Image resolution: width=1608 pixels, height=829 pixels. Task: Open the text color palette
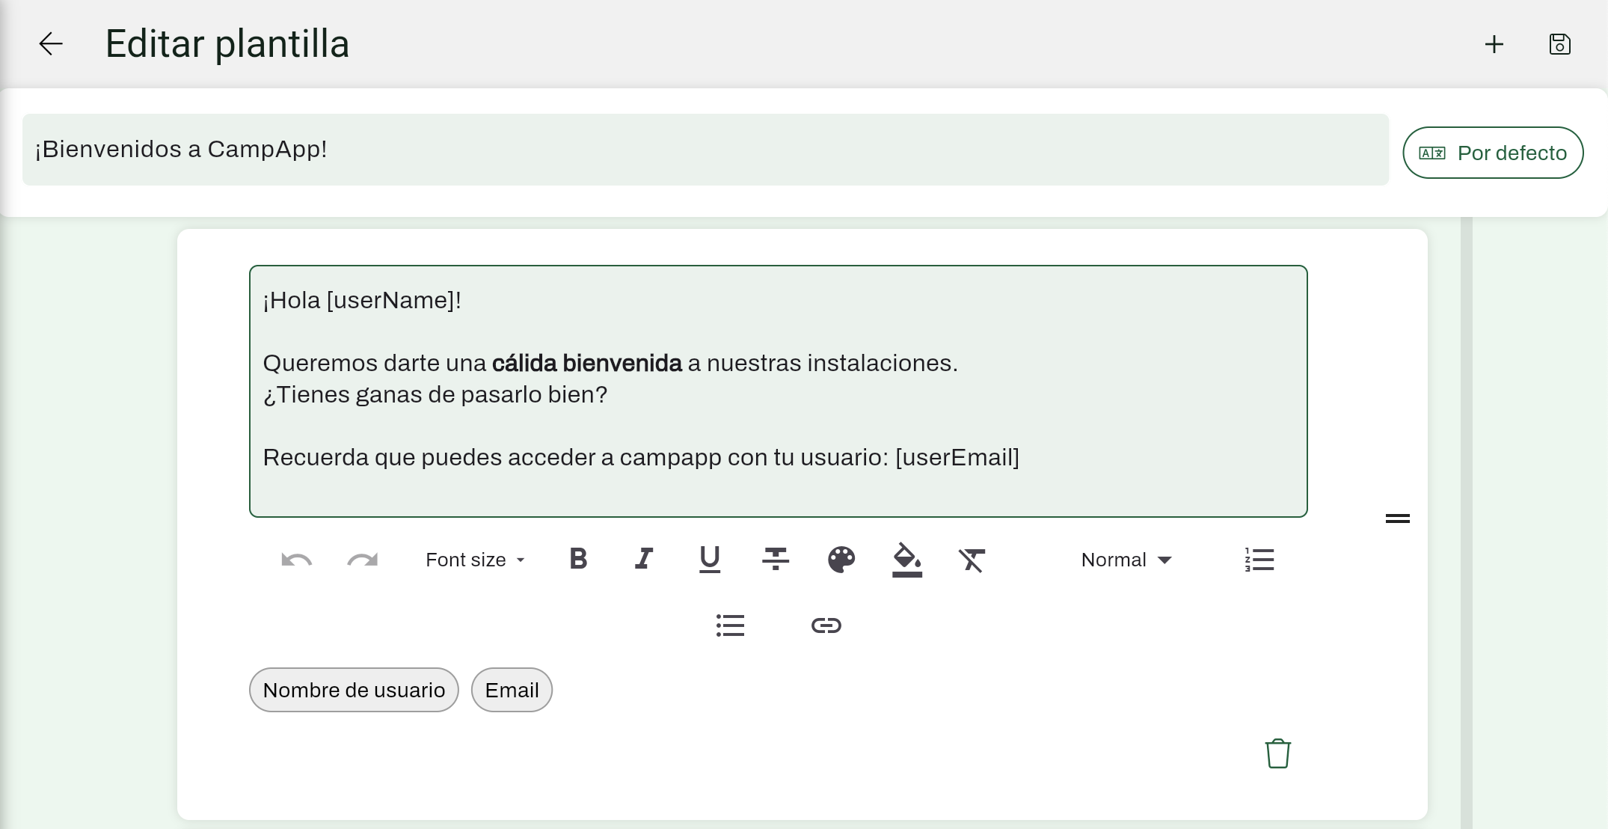(x=841, y=559)
